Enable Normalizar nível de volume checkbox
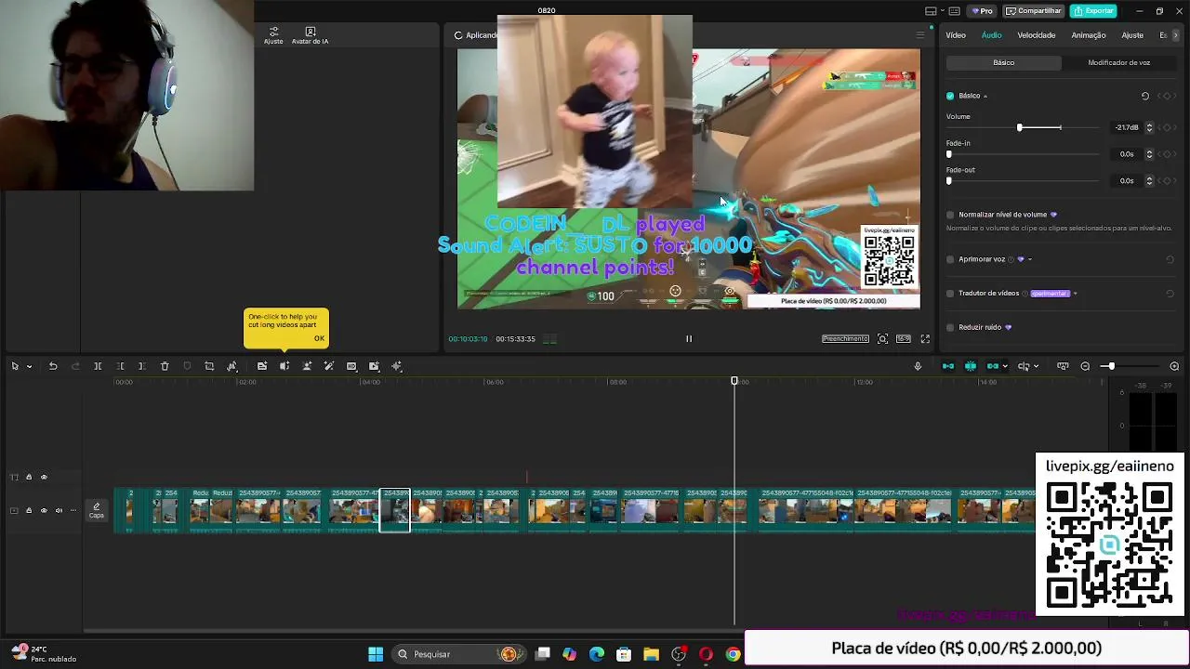This screenshot has height=669, width=1190. click(x=950, y=215)
